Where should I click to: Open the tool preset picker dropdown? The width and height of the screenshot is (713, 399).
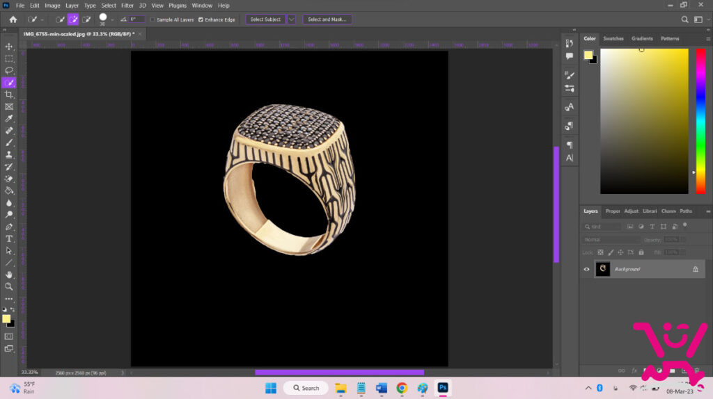point(42,19)
